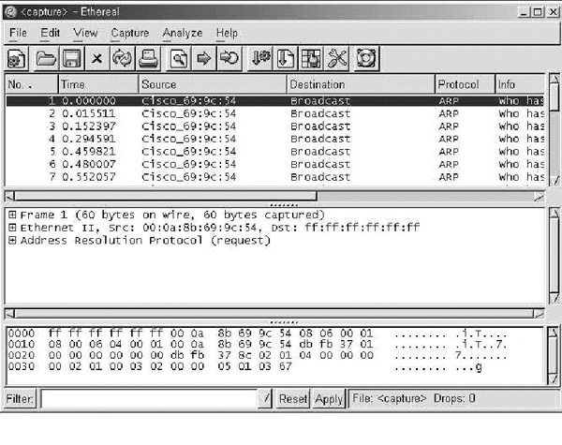Find a frame using magnifier icon
The width and height of the screenshot is (562, 445).
click(179, 58)
